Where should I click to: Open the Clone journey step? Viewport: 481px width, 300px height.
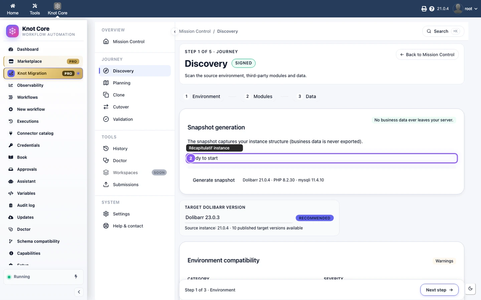[x=135, y=95]
